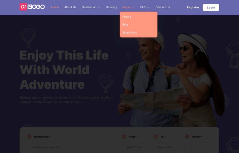
Task: Click the OI LOGO site logo
Action: 32,7
